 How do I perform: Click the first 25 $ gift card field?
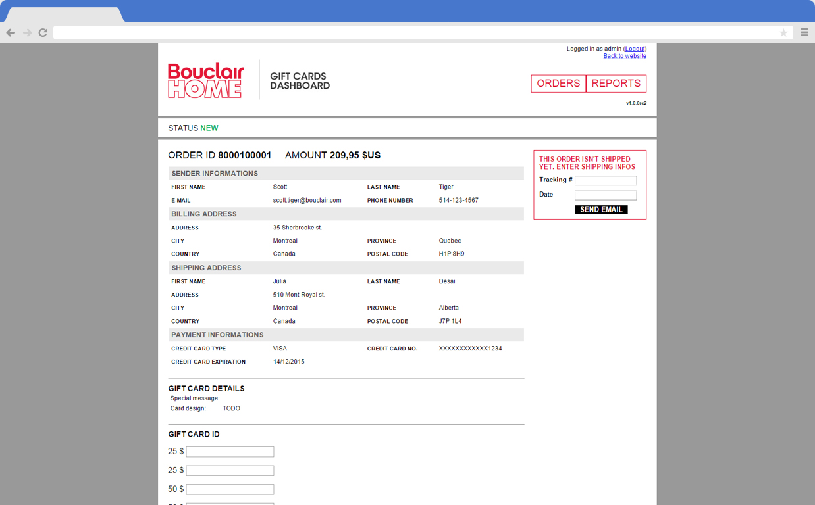(229, 451)
